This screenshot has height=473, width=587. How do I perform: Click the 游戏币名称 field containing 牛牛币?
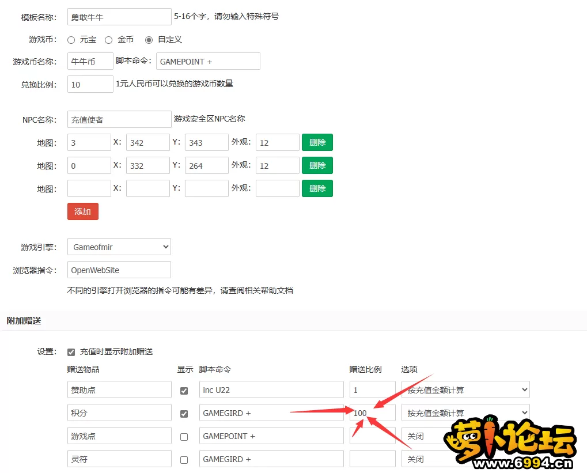(90, 61)
